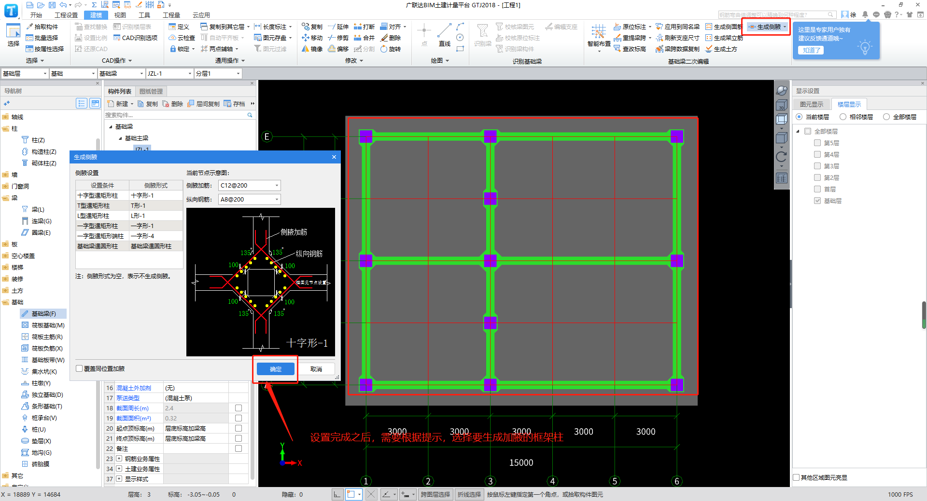This screenshot has width=927, height=501.
Task: Select the 十字型遇矩形柱 condition row
Action: point(129,195)
